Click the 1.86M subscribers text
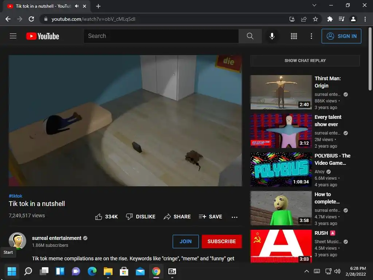 coord(50,245)
